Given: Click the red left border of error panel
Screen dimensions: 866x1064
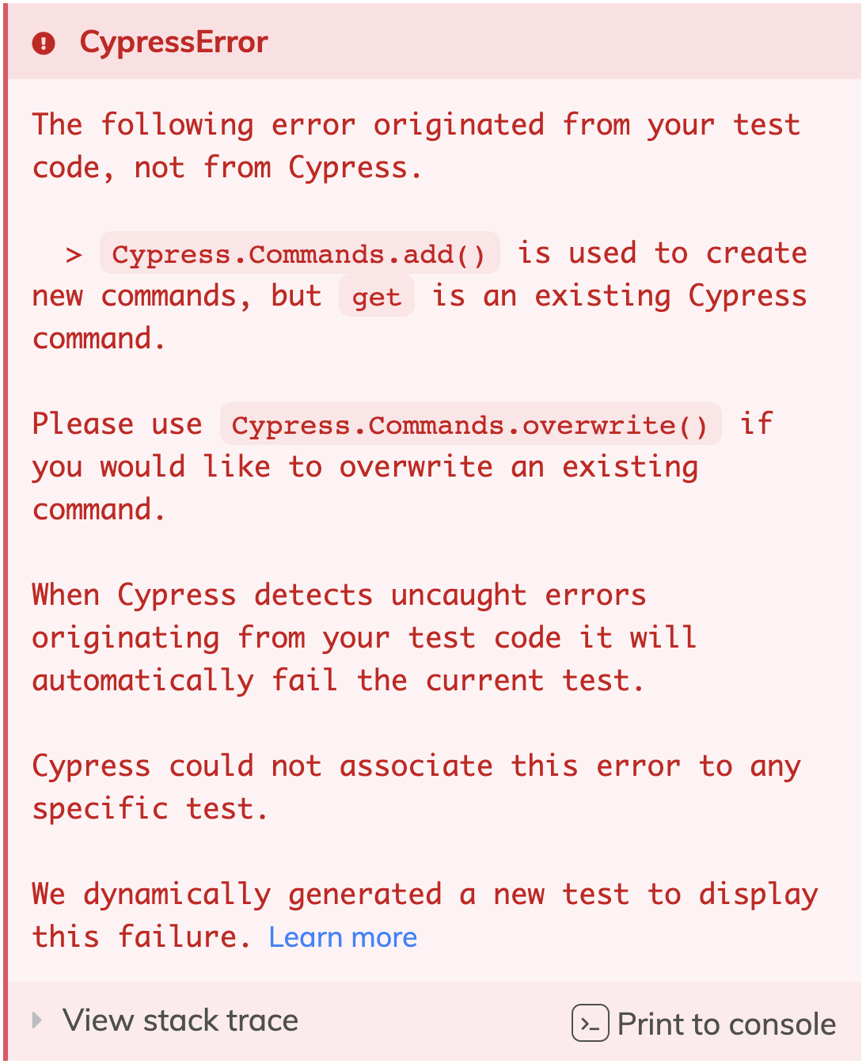Looking at the screenshot, I should click(x=6, y=532).
